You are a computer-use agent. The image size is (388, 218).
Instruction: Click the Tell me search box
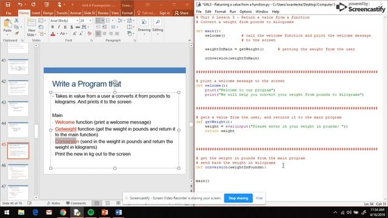coord(146,13)
